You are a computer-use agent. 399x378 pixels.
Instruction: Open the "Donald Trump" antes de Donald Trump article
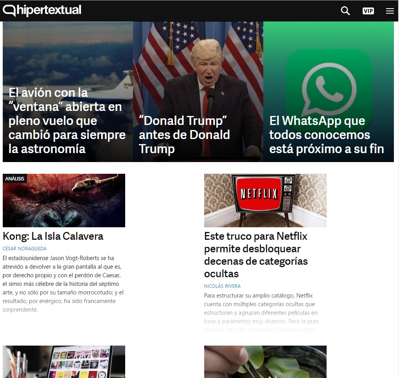click(x=184, y=135)
